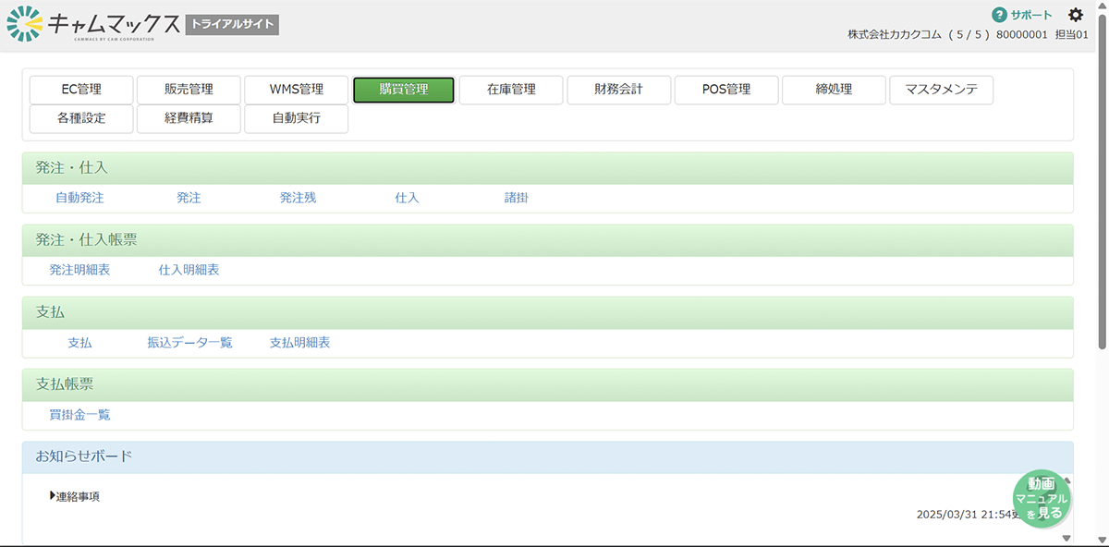Click the 経費精算 menu button
Image resolution: width=1109 pixels, height=547 pixels.
(189, 118)
